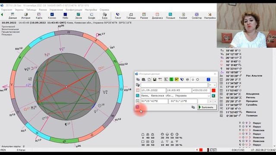Click the coordinates icon left of latitude field
276x155 pixels.
coord(138,101)
